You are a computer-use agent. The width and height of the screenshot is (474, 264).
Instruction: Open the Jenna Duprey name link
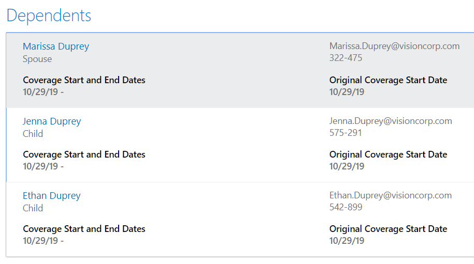pos(52,121)
